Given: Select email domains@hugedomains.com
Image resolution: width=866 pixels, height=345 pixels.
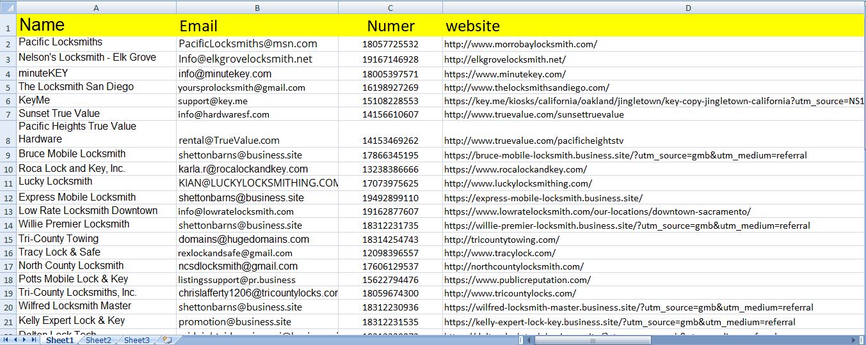Looking at the screenshot, I should [257, 239].
